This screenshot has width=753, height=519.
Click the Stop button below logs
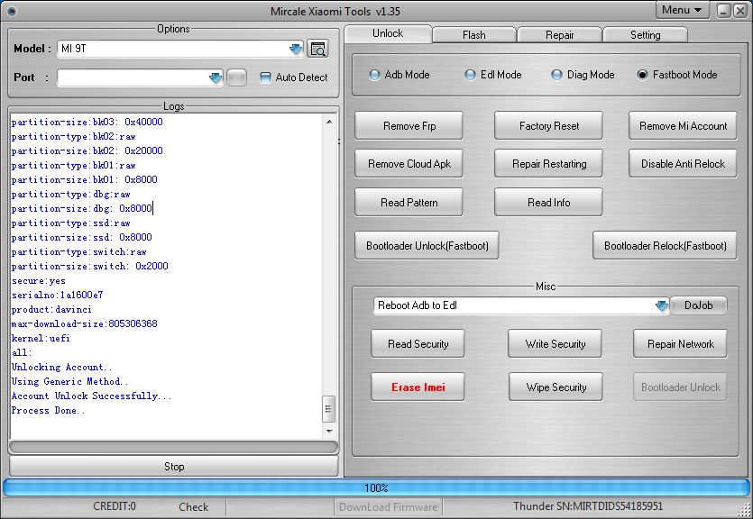(x=174, y=466)
